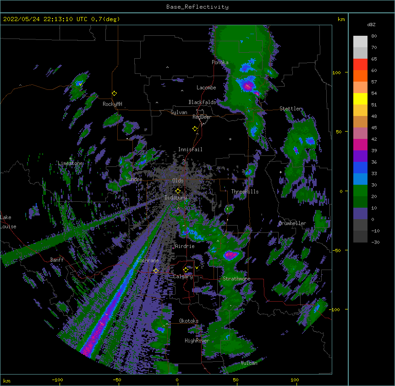Screen dimensions: 395x386
Task: Click the Sundre town label
Action: click(134, 179)
